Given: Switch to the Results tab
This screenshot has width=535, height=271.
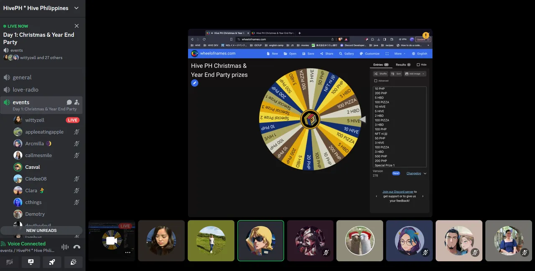Looking at the screenshot, I should point(403,65).
